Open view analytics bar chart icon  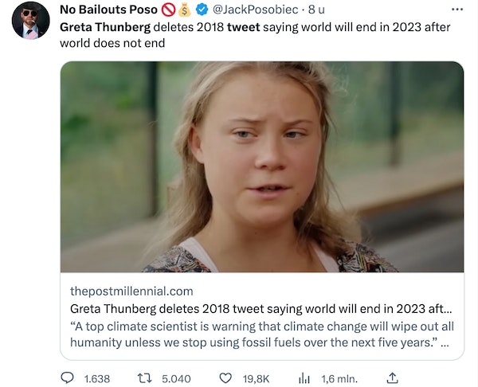[x=304, y=377]
